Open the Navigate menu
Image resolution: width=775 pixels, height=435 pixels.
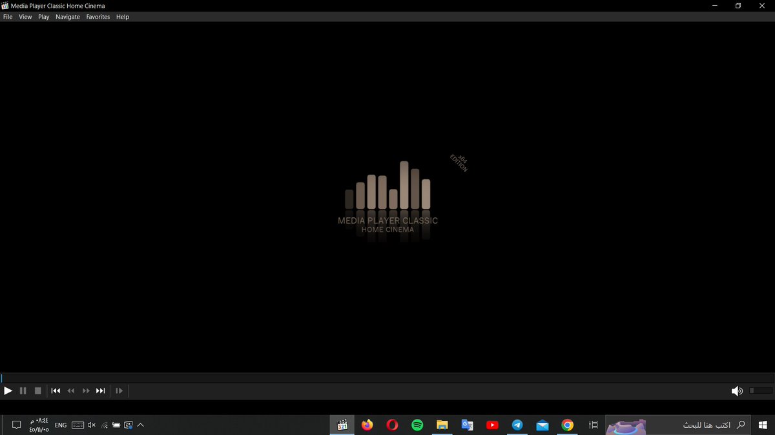(x=68, y=17)
